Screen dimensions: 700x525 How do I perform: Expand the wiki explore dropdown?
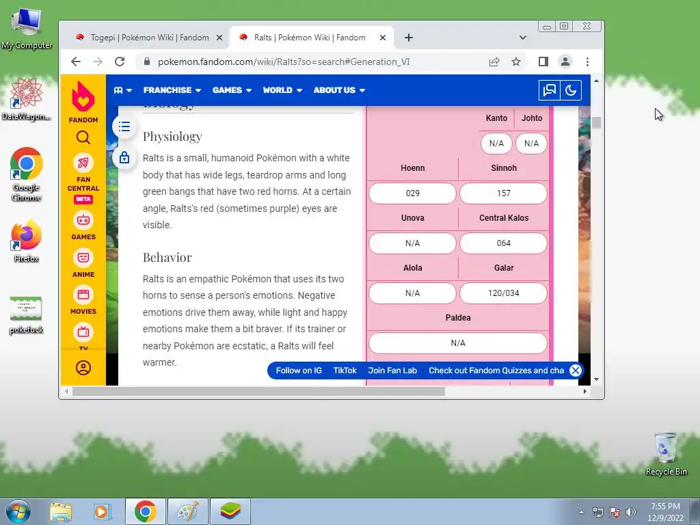click(123, 90)
